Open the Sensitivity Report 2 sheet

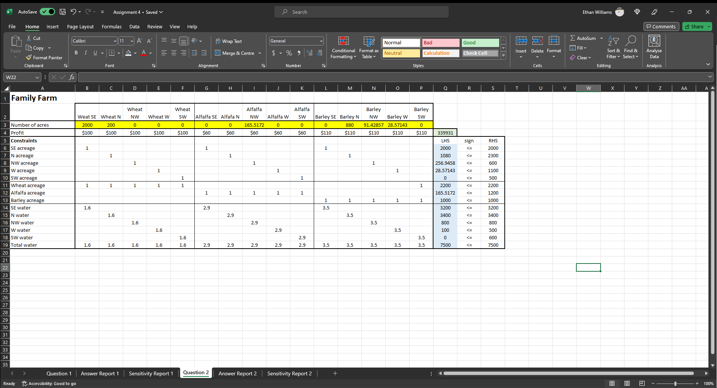point(289,373)
